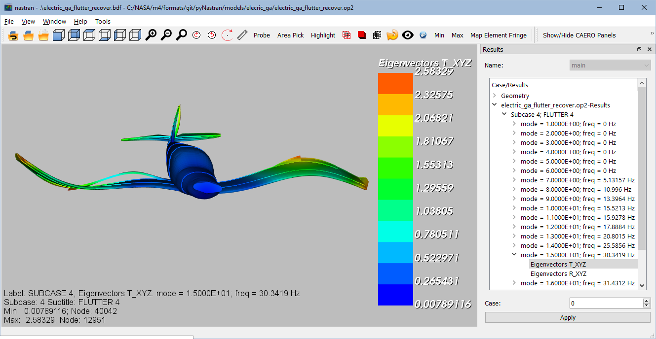
Task: Select the zoom-out magnifier tool
Action: tap(166, 35)
